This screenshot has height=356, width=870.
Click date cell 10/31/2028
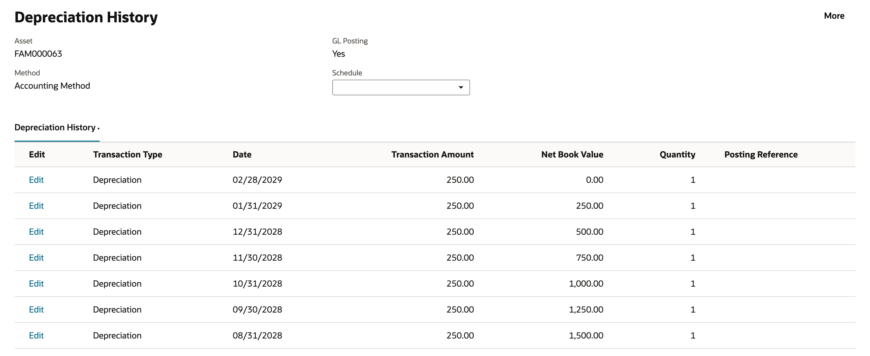pyautogui.click(x=257, y=284)
